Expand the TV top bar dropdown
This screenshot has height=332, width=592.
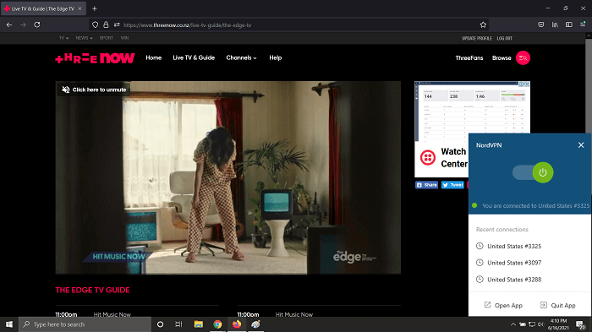tap(63, 38)
